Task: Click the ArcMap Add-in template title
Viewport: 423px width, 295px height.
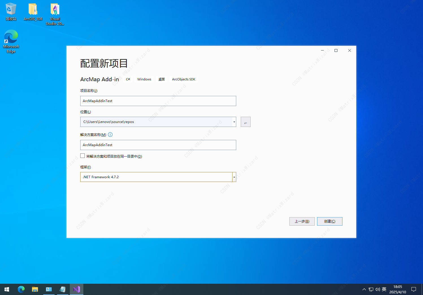Action: (99, 79)
